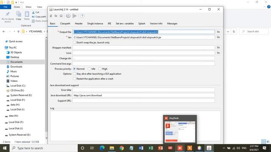The height and width of the screenshot is (152, 271).
Task: Select High process priority
Action: pos(100,69)
